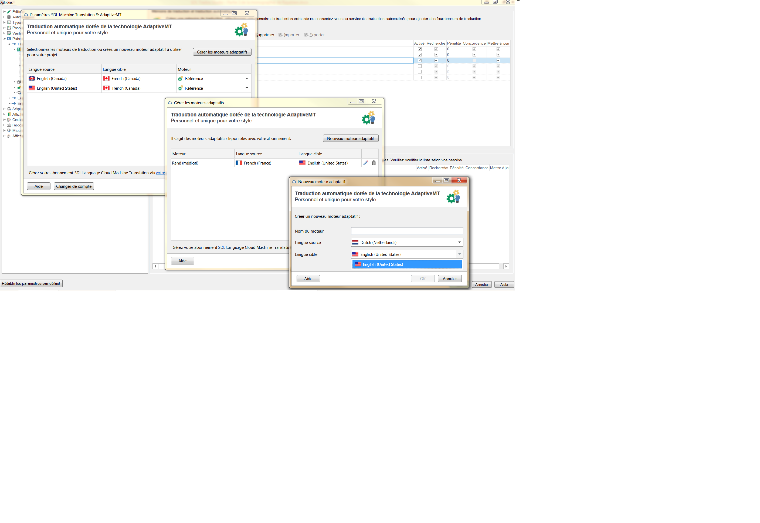
Task: Click the Concordance column header
Action: (474, 43)
